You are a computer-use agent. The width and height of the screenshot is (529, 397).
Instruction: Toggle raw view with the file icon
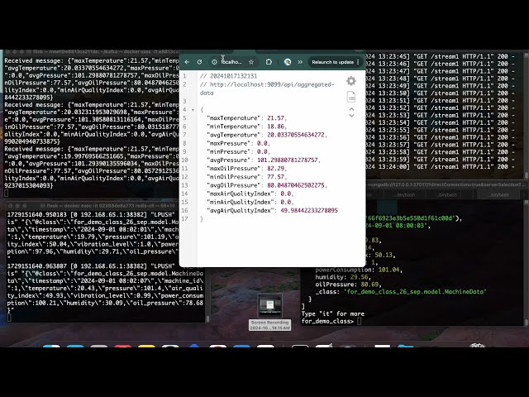(351, 97)
